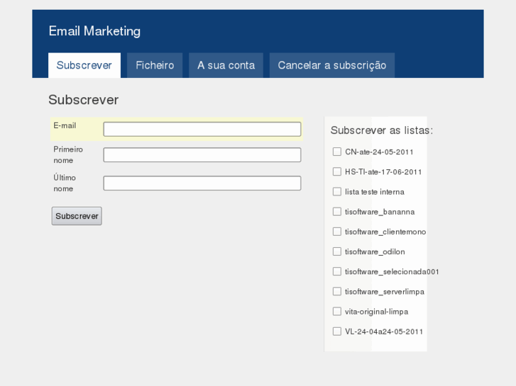The width and height of the screenshot is (516, 386).
Task: Check the tisoftware_selecionada001 checkbox
Action: tap(337, 271)
